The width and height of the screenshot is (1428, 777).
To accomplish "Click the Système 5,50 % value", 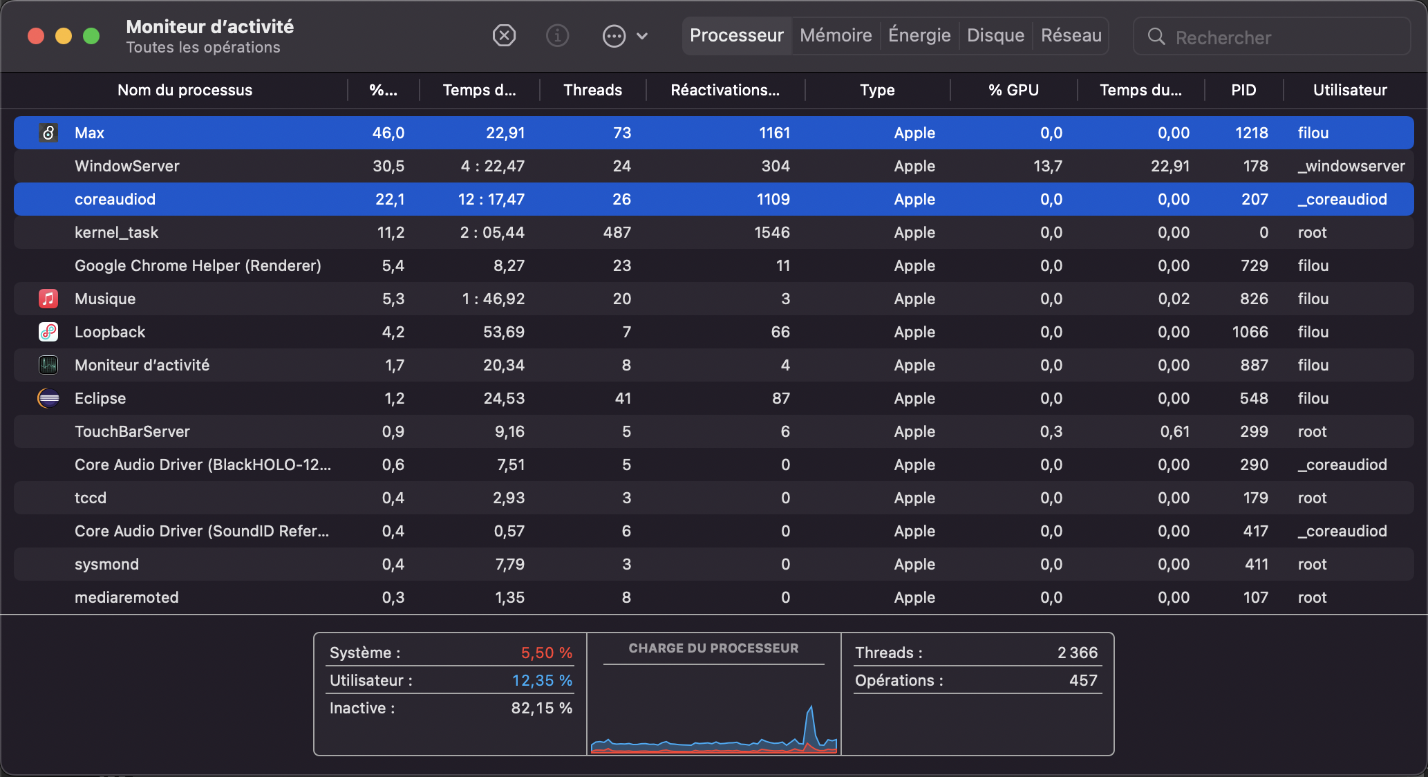I will (x=547, y=653).
